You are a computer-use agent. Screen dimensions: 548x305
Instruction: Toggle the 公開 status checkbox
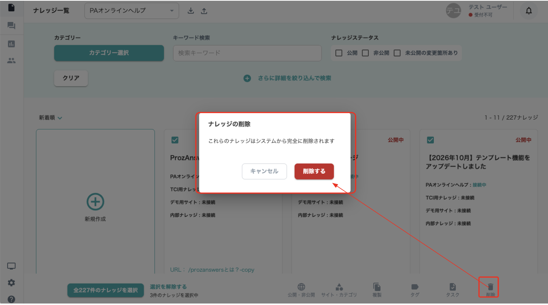click(x=339, y=53)
